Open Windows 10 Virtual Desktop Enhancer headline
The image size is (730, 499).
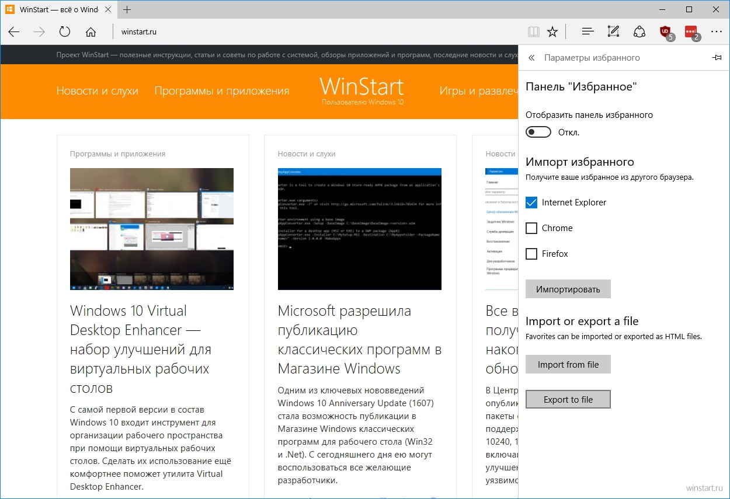(140, 349)
